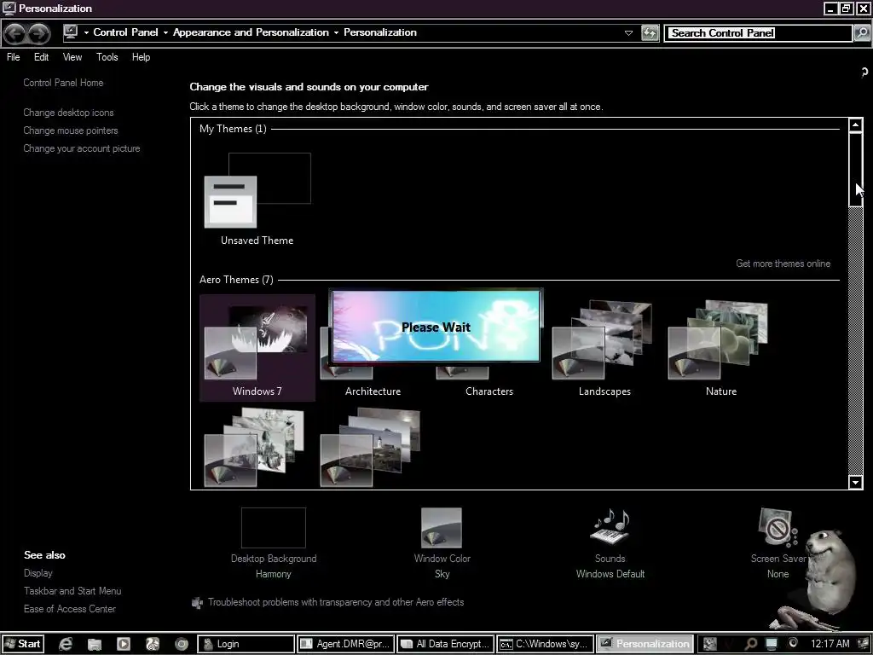
Task: Click the 12:17 AM system clock
Action: 830,644
